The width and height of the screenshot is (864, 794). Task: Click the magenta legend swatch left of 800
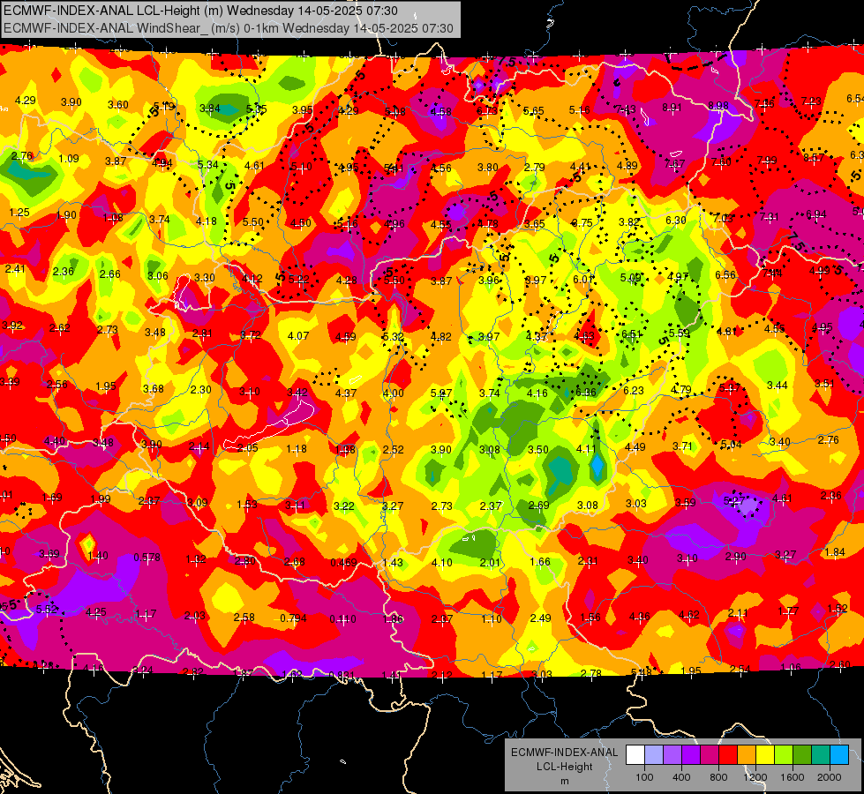point(710,755)
